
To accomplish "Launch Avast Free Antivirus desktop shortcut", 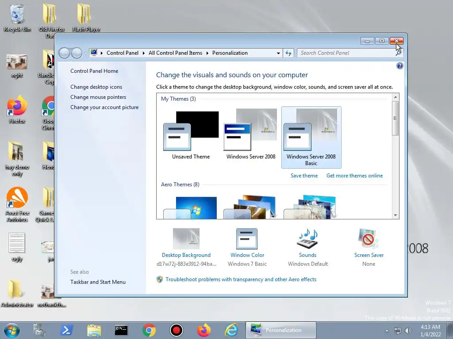I will point(17,204).
